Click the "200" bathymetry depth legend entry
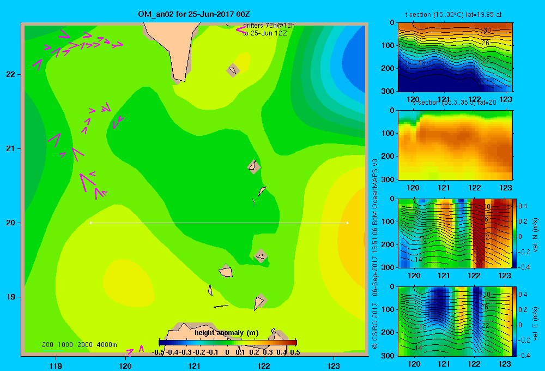Image resolution: width=545 pixels, height=371 pixels. pyautogui.click(x=47, y=345)
